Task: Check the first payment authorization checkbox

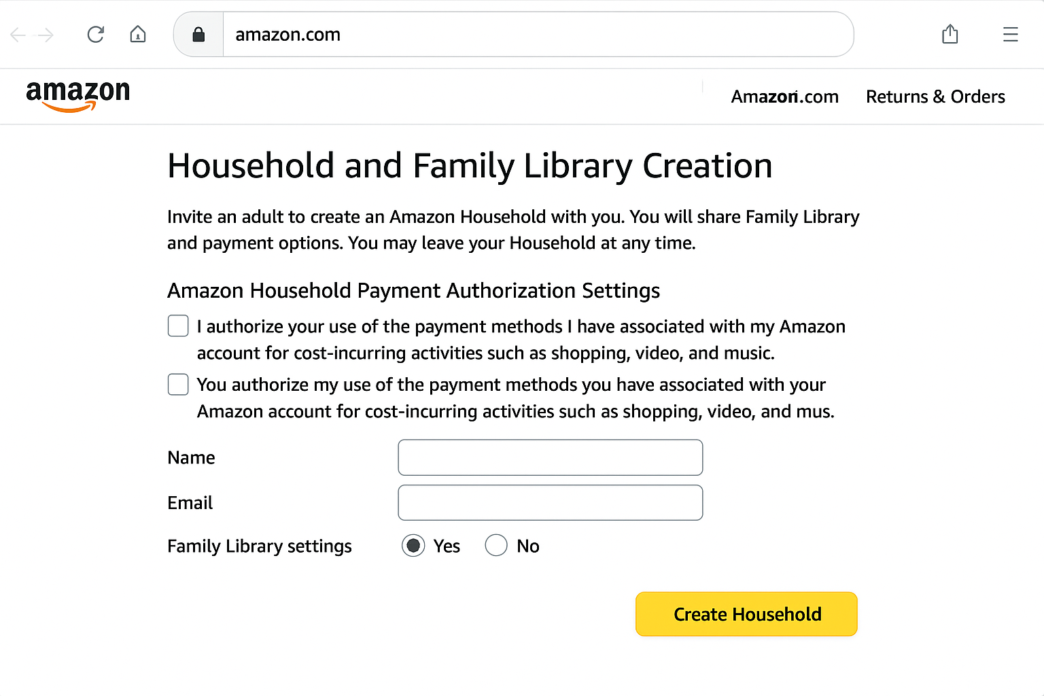Action: pos(177,326)
